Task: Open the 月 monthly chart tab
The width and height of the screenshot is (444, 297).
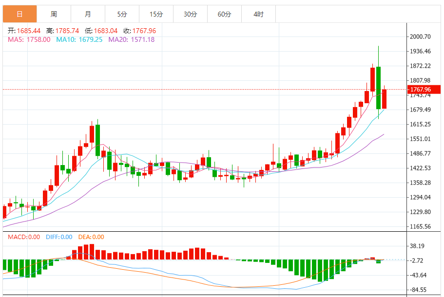Action: pyautogui.click(x=88, y=14)
